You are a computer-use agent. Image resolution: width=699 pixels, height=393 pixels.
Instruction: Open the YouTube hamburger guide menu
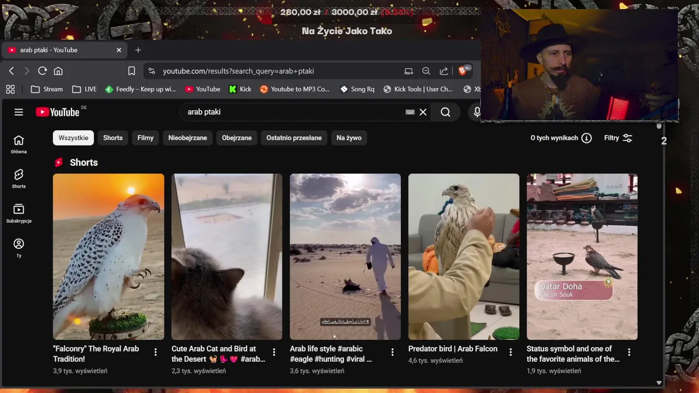19,112
